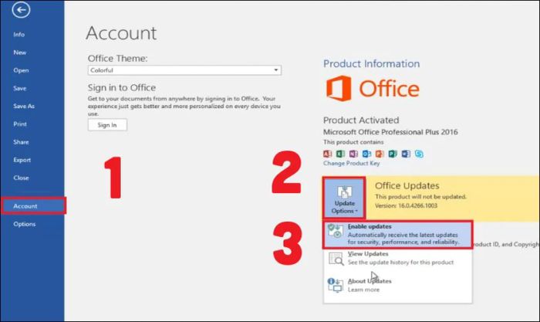Select Enable updates menu entry

[398, 235]
